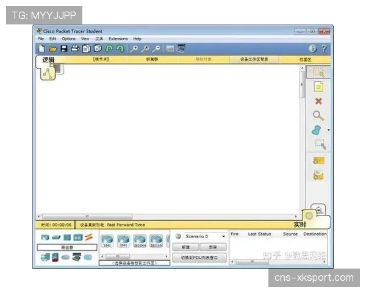
Task: Open the Drawing Palette toolbar icon
Action: [x=170, y=49]
